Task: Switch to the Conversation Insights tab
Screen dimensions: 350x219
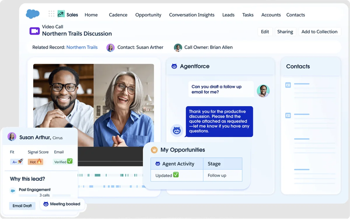Action: click(192, 15)
